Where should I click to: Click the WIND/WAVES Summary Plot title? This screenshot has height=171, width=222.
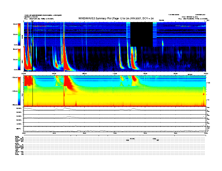[x=116, y=18]
